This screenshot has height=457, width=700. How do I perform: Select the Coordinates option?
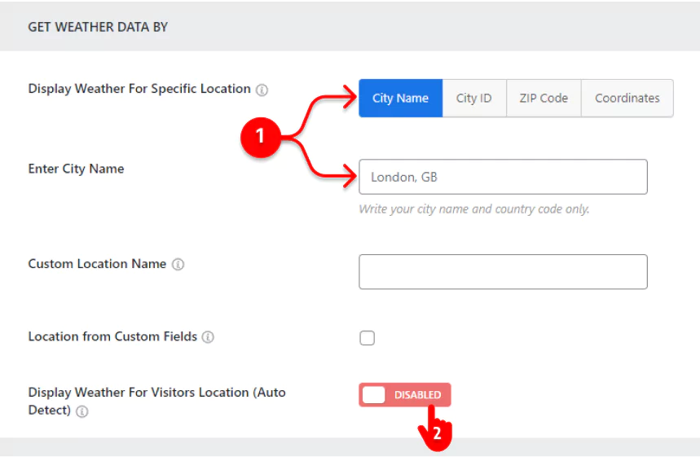coord(627,99)
